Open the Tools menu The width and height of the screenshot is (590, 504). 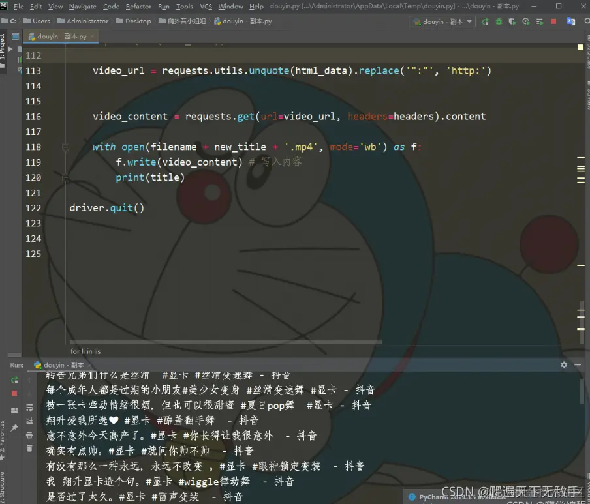click(184, 7)
